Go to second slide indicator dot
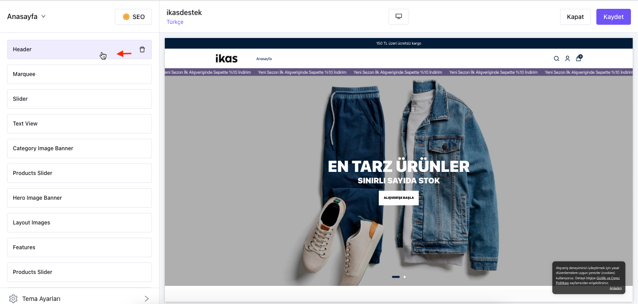 [x=405, y=277]
